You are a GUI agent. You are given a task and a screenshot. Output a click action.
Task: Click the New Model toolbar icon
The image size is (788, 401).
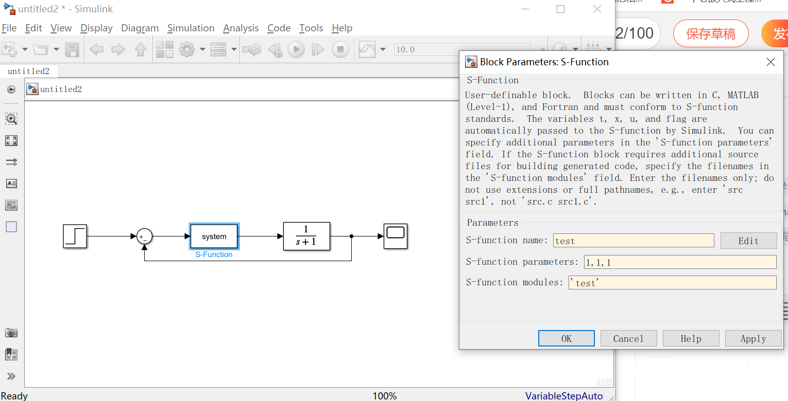[10, 50]
